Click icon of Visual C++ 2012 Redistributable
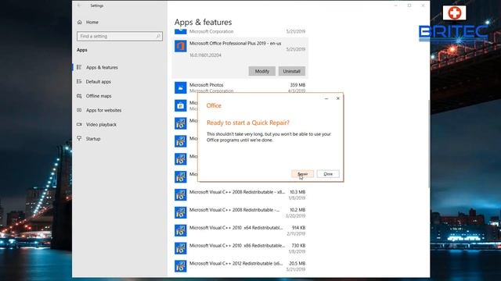 click(x=181, y=266)
